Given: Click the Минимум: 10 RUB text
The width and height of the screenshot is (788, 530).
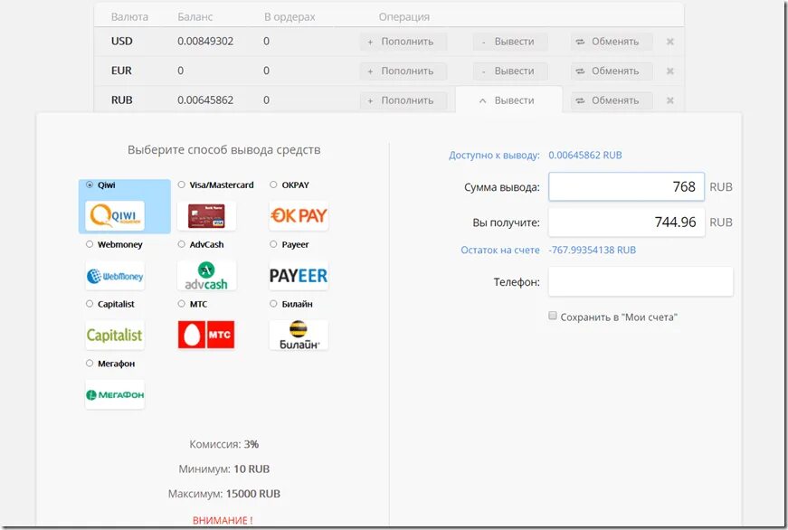Looking at the screenshot, I should click(x=224, y=469).
